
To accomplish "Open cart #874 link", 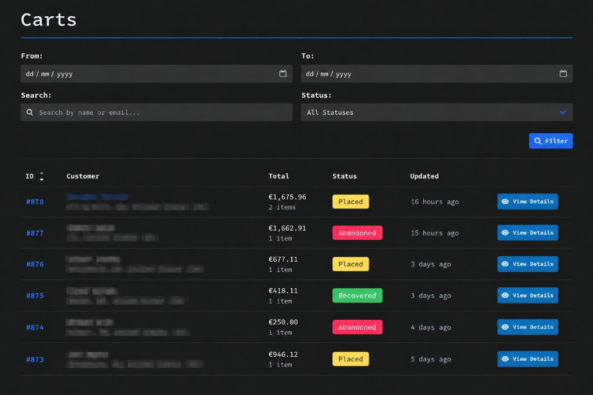I will pyautogui.click(x=35, y=327).
